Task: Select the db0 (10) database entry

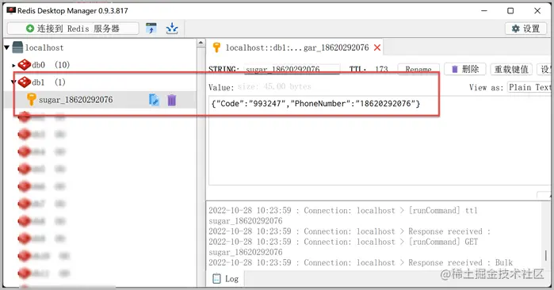Action: tap(51, 65)
